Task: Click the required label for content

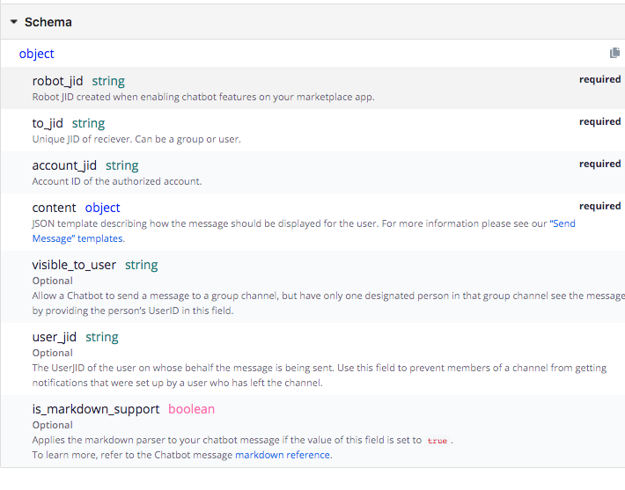Action: [599, 206]
